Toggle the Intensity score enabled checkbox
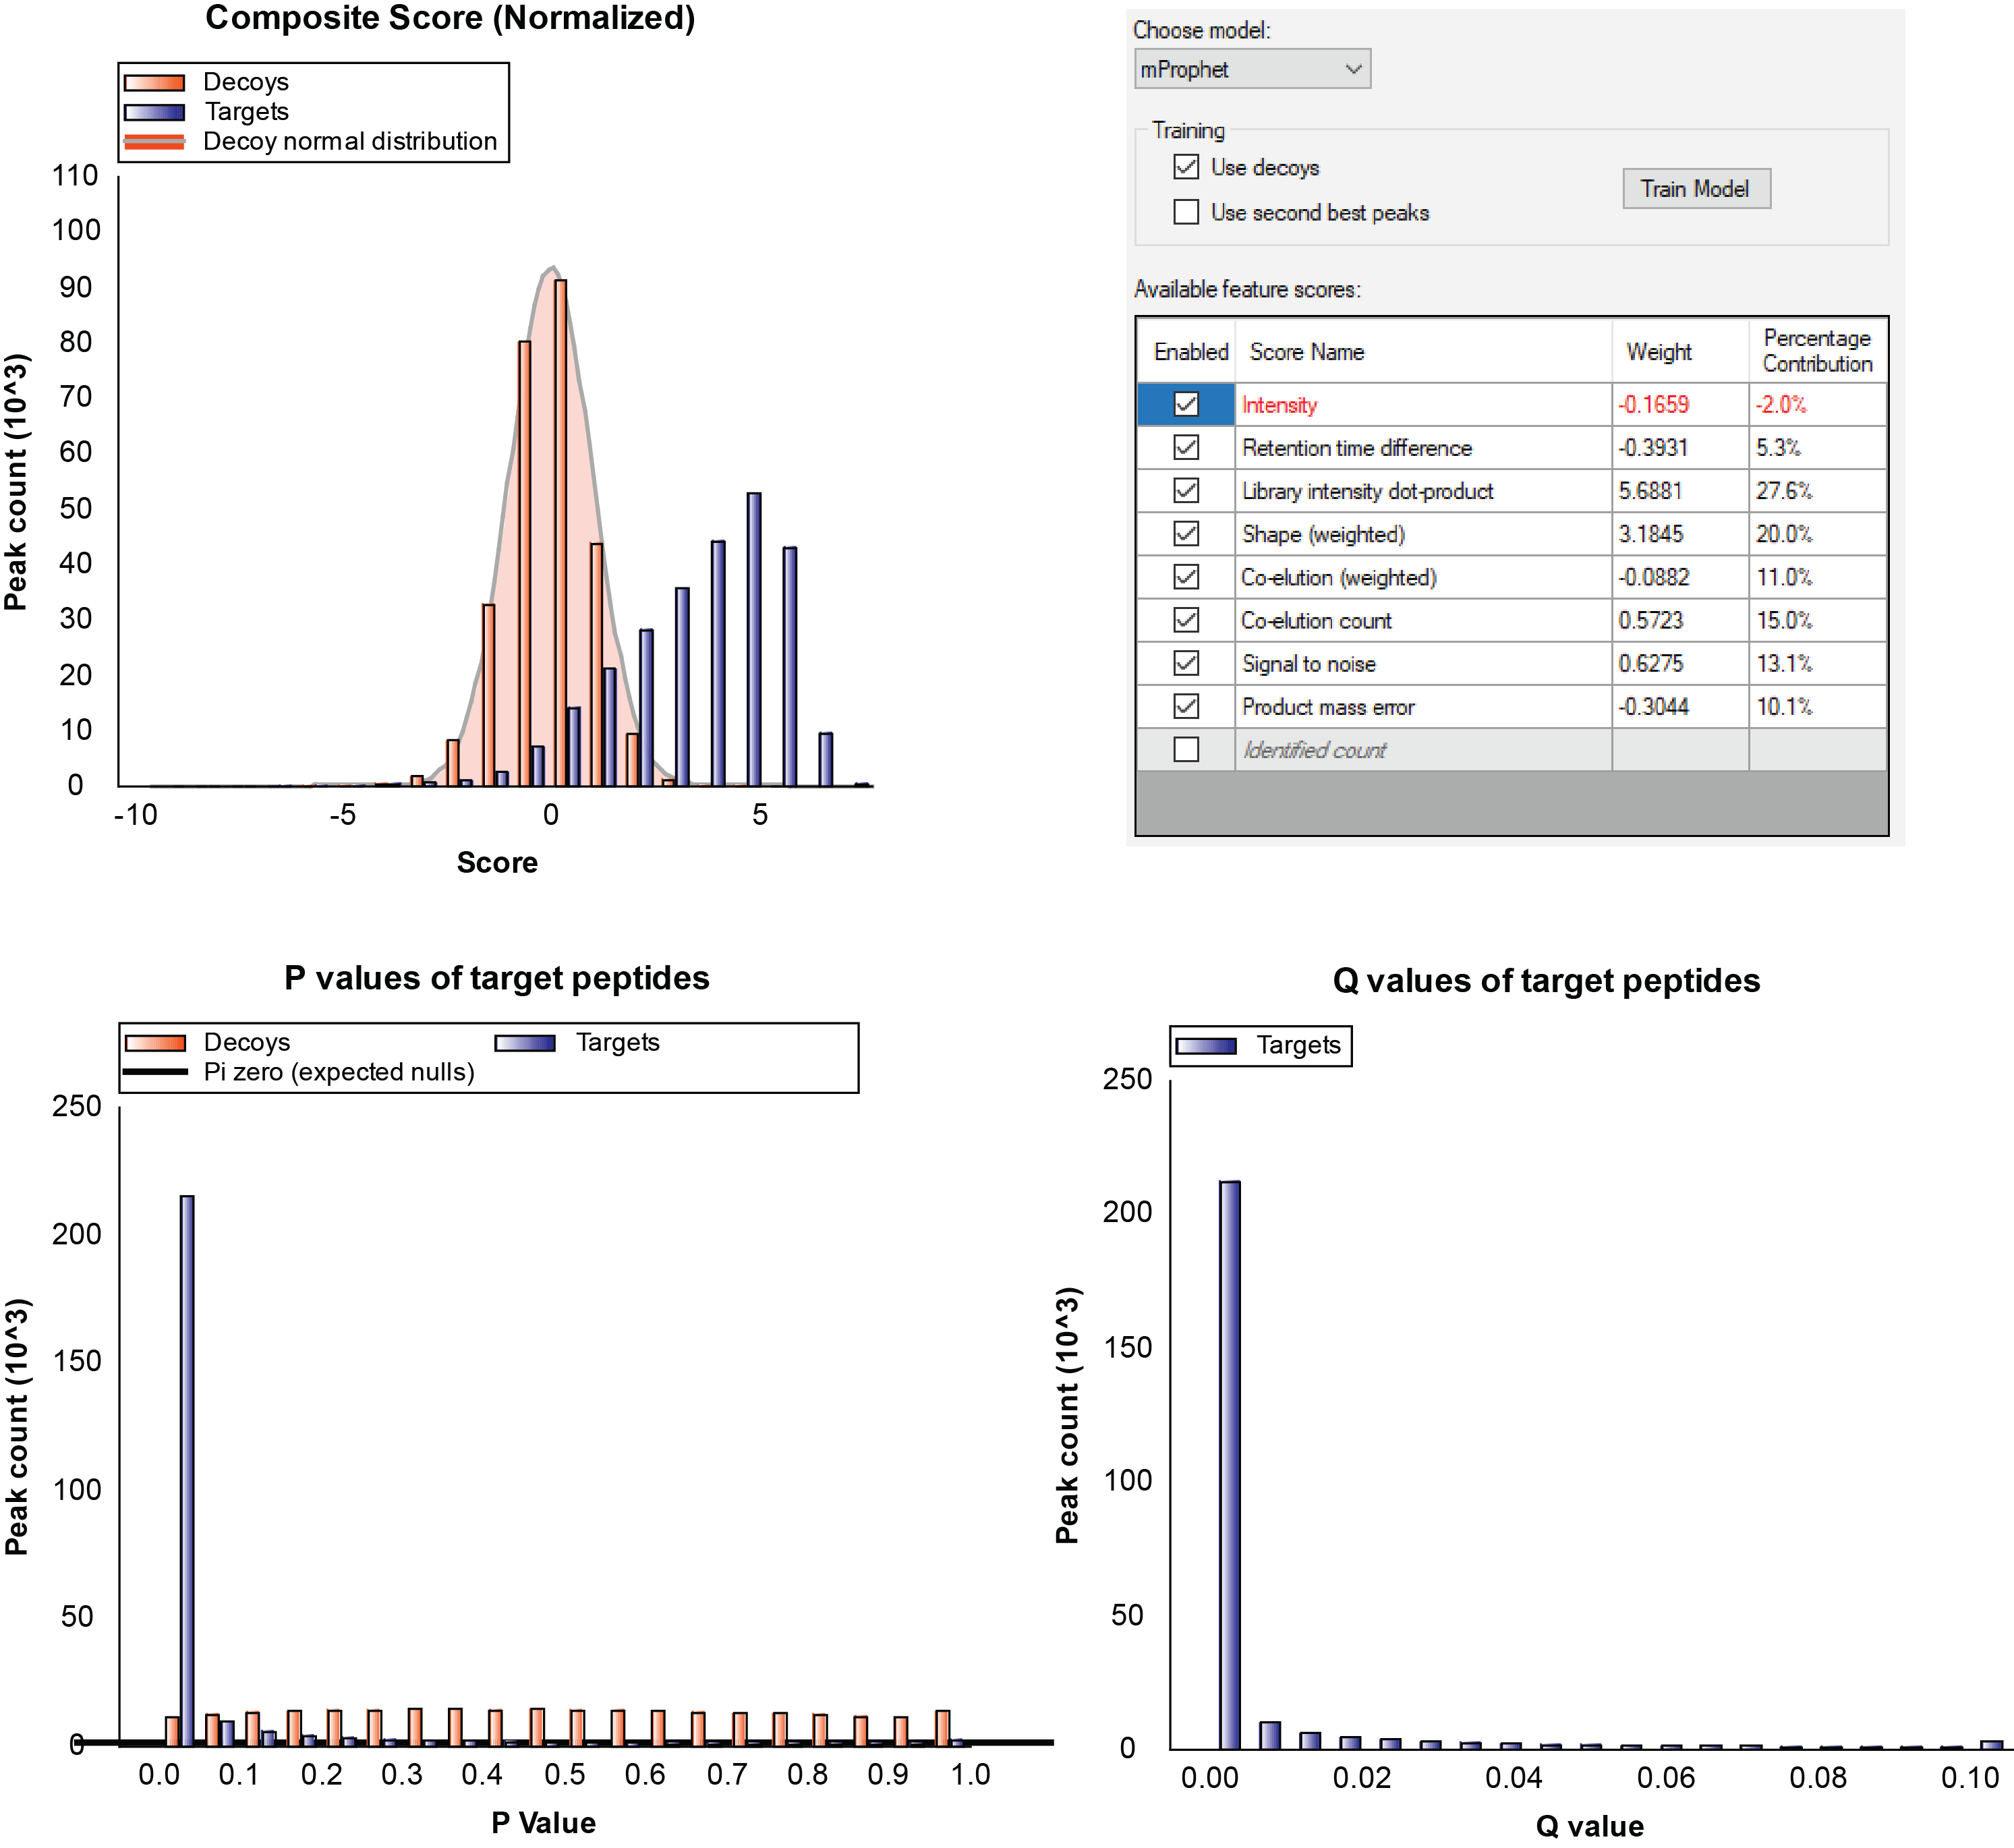Screen dimensions: 2014x1848 tap(1186, 404)
